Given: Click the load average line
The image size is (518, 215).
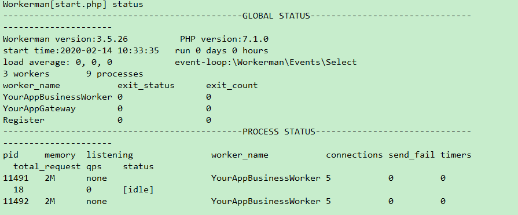Looking at the screenshot, I should tap(57, 62).
